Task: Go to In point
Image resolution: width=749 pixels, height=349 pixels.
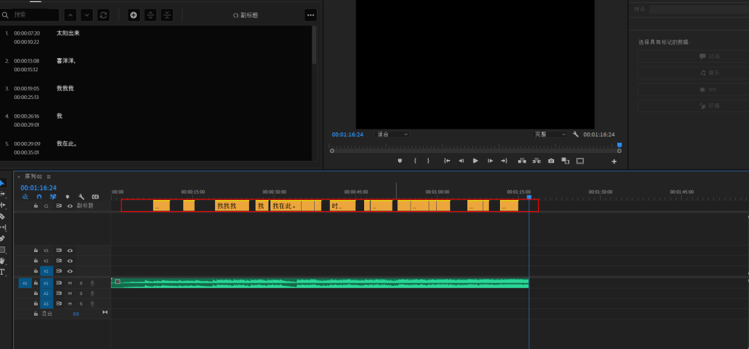Action: pyautogui.click(x=447, y=161)
